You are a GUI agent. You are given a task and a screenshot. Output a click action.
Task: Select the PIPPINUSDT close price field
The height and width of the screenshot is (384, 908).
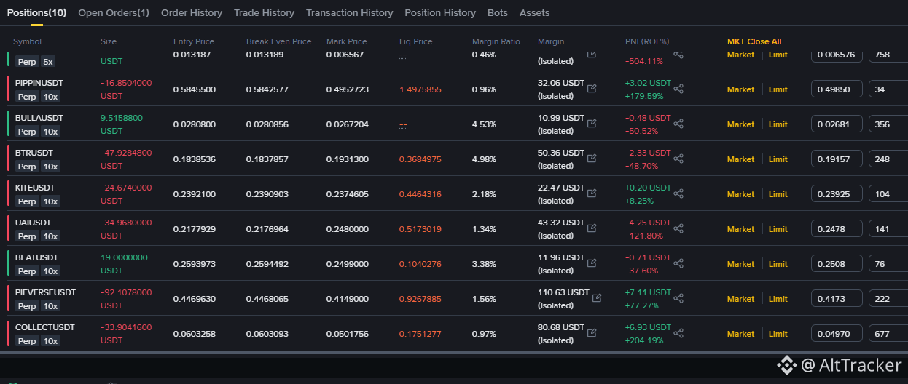pyautogui.click(x=837, y=89)
